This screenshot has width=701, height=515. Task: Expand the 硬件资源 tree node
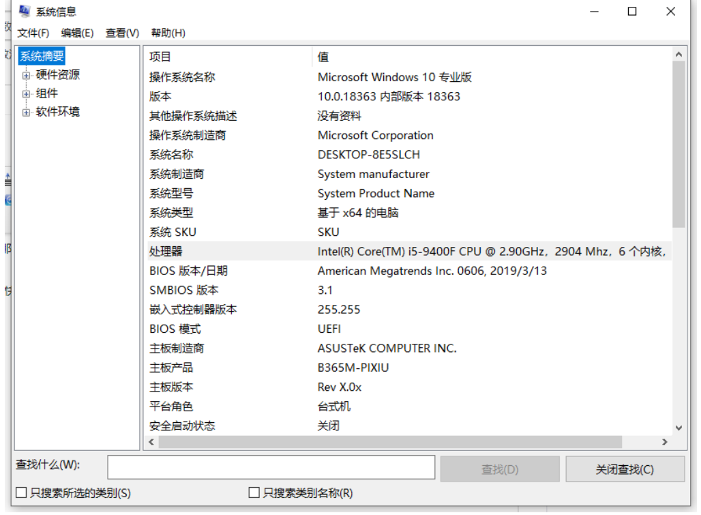coord(27,75)
